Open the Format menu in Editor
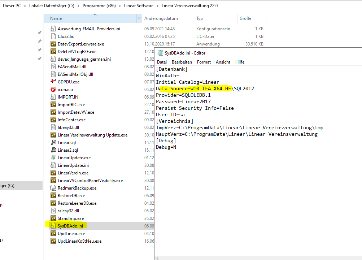The height and width of the screenshot is (260, 362). pyautogui.click(x=204, y=62)
